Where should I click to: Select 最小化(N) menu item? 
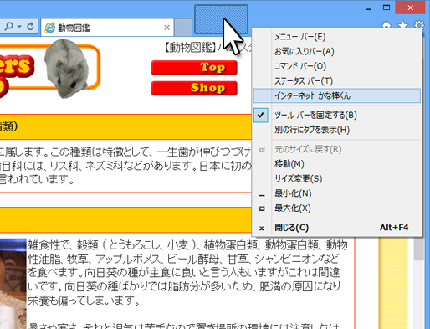click(337, 193)
